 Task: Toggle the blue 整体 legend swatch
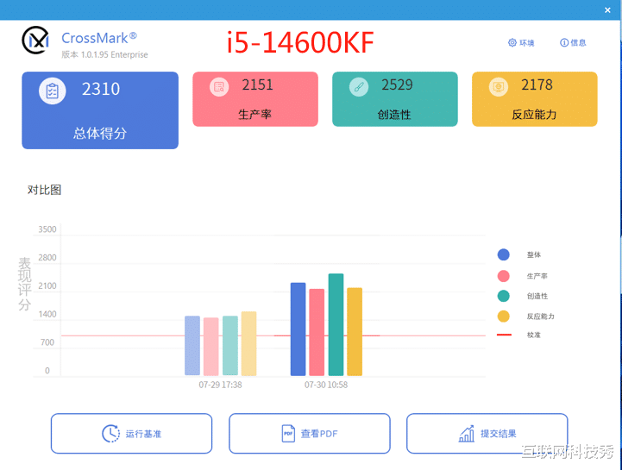click(x=504, y=254)
